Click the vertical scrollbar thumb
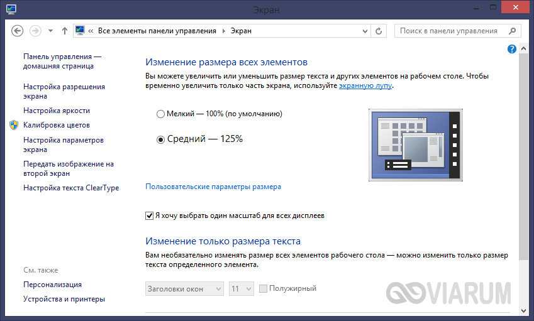The image size is (534, 321). pyautogui.click(x=524, y=157)
